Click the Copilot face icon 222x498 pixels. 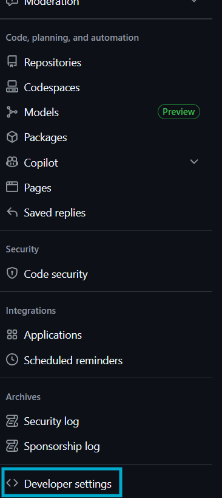[12, 162]
